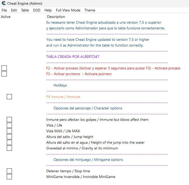Image resolution: width=189 pixels, height=185 pixels.
Task: Open the D3D menu
Action: (x=37, y=10)
